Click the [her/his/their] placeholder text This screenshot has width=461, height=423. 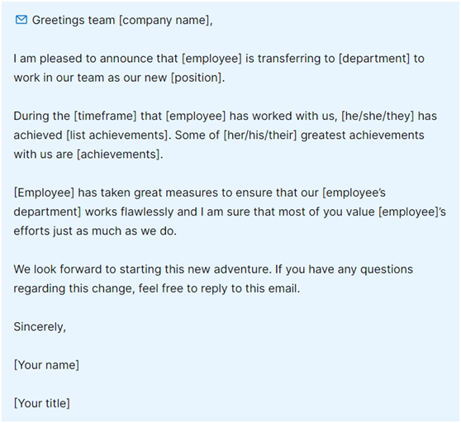coord(260,135)
